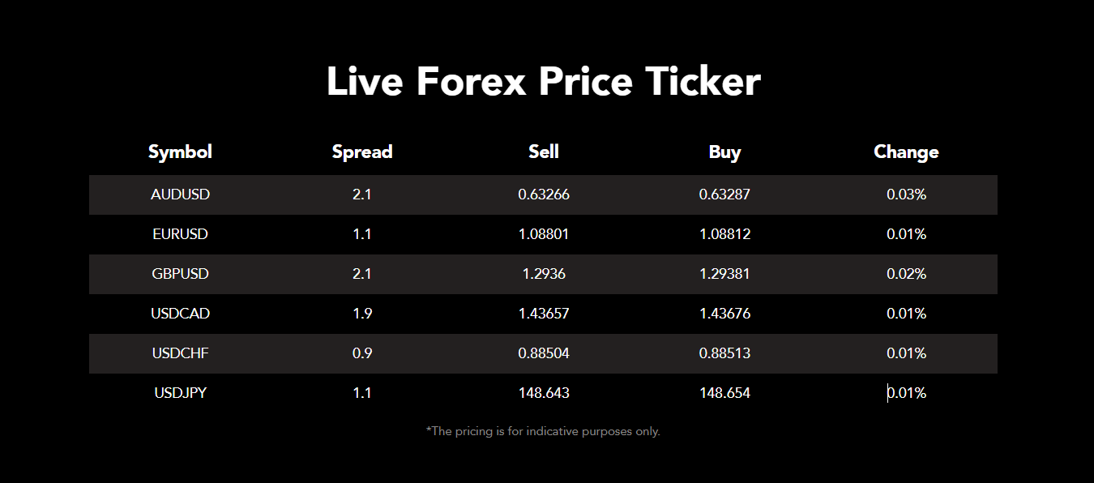Click the USDCHF sell price 0.88504
This screenshot has width=1094, height=483.
coord(544,353)
